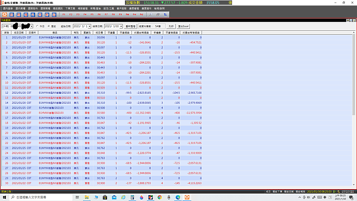
Task: Click the 匯出Excel export button
Action: [183, 26]
